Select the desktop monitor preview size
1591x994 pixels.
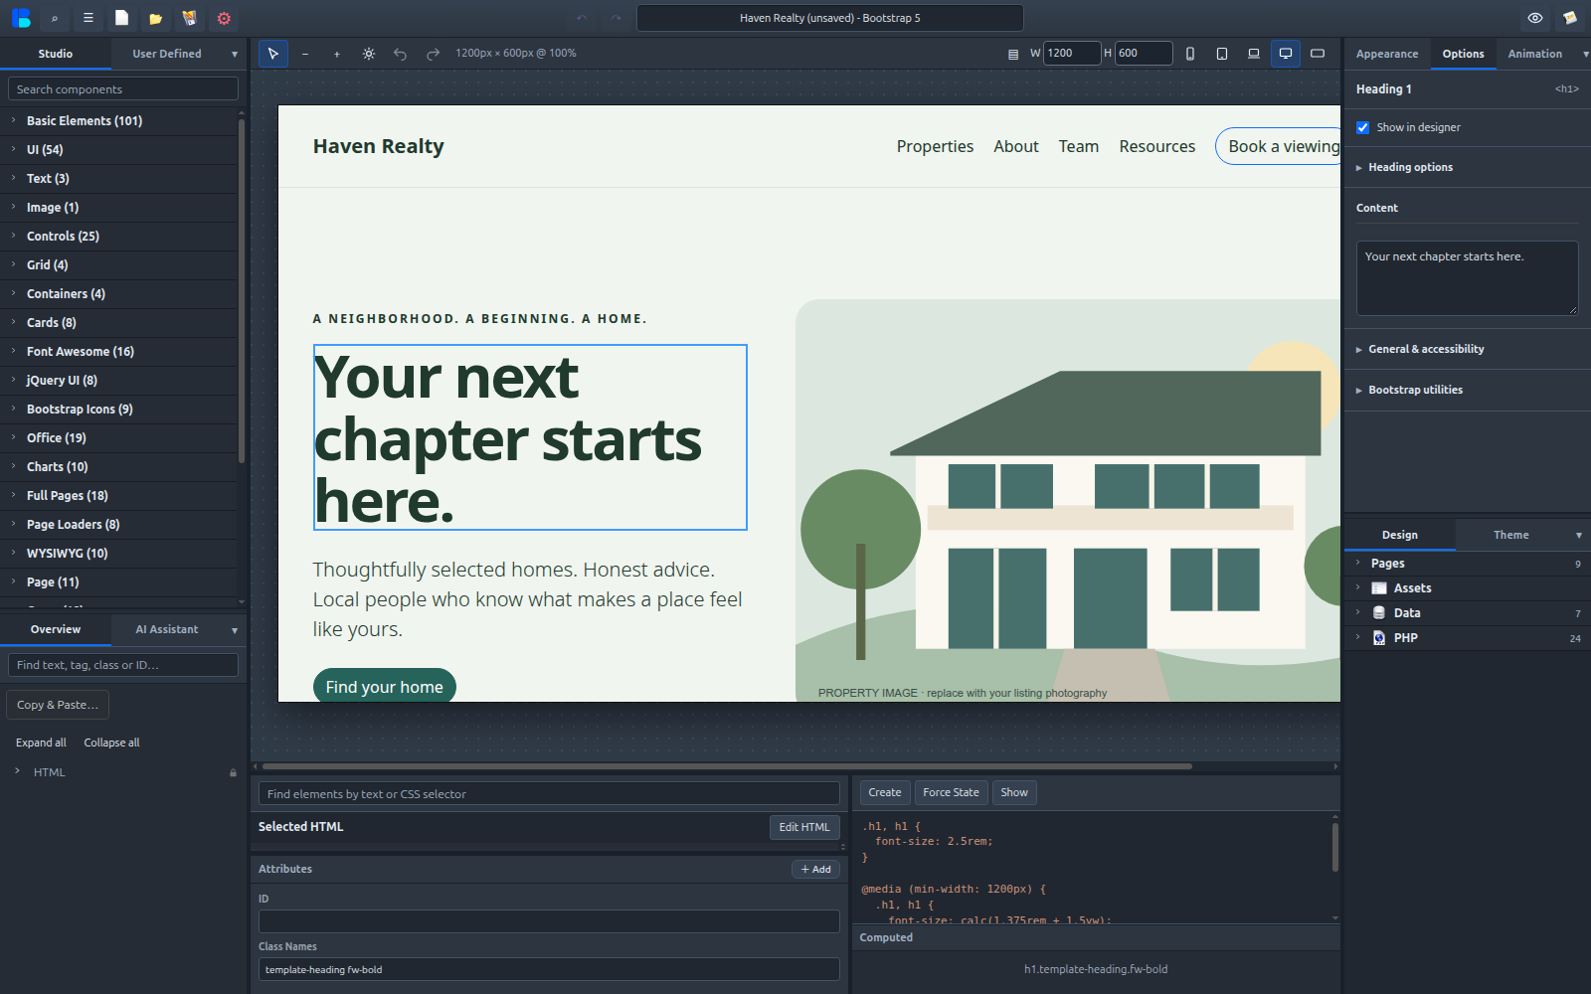click(x=1286, y=54)
